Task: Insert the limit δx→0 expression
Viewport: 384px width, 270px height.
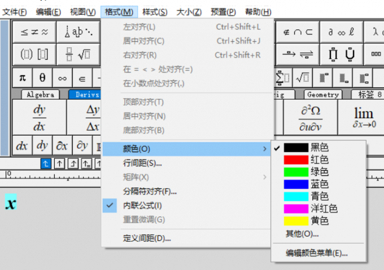Action: point(363,117)
